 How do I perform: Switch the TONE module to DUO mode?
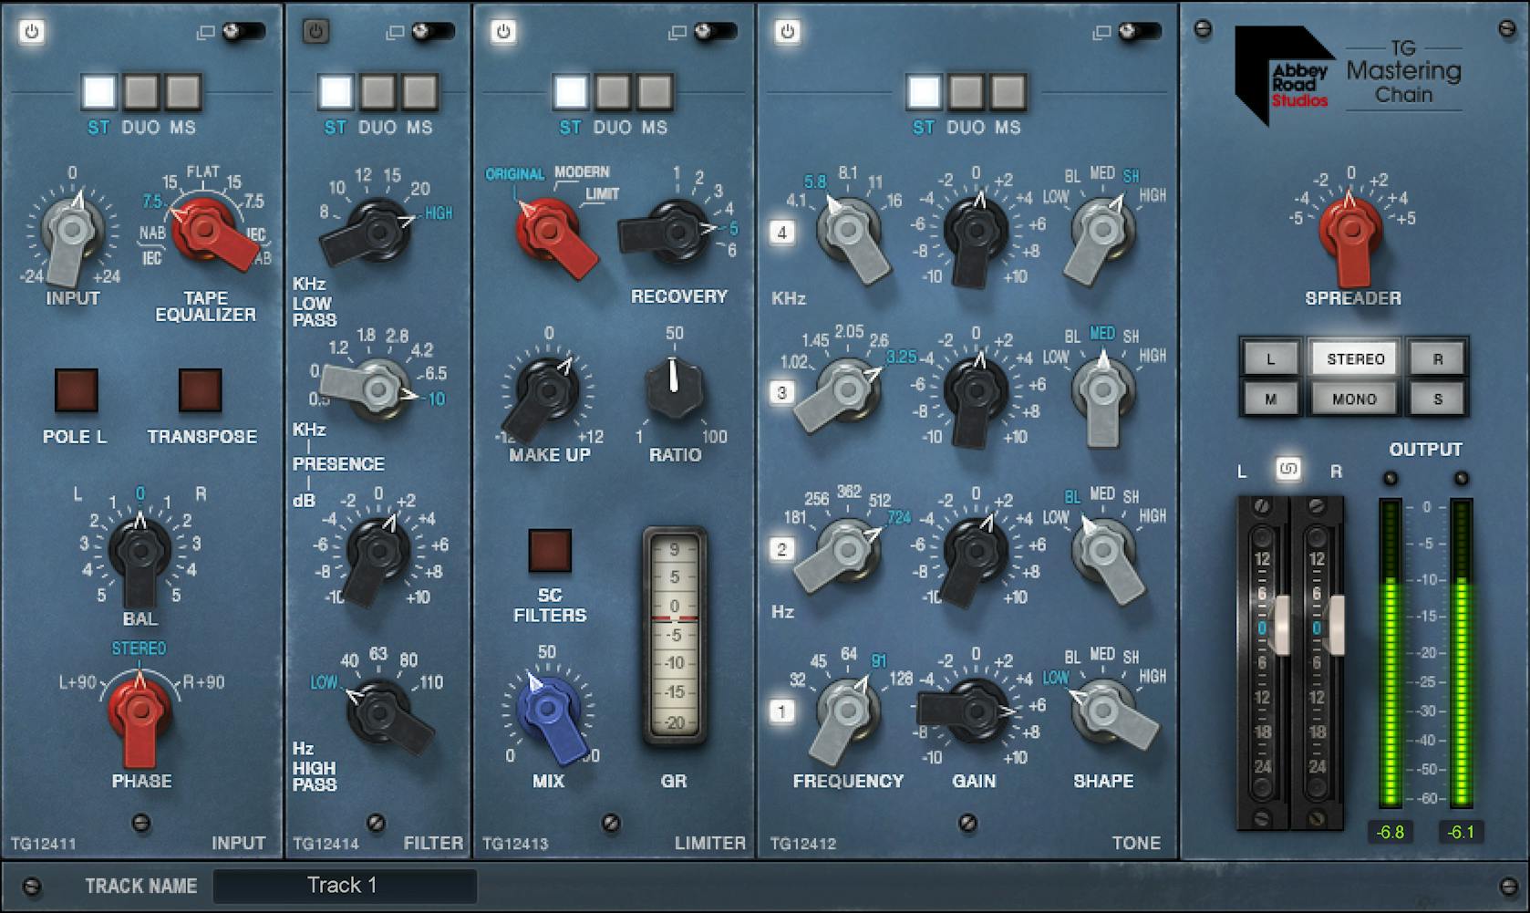pos(965,91)
